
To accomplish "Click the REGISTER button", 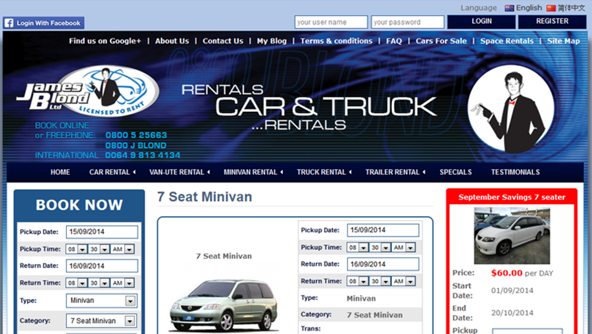I will tap(552, 22).
